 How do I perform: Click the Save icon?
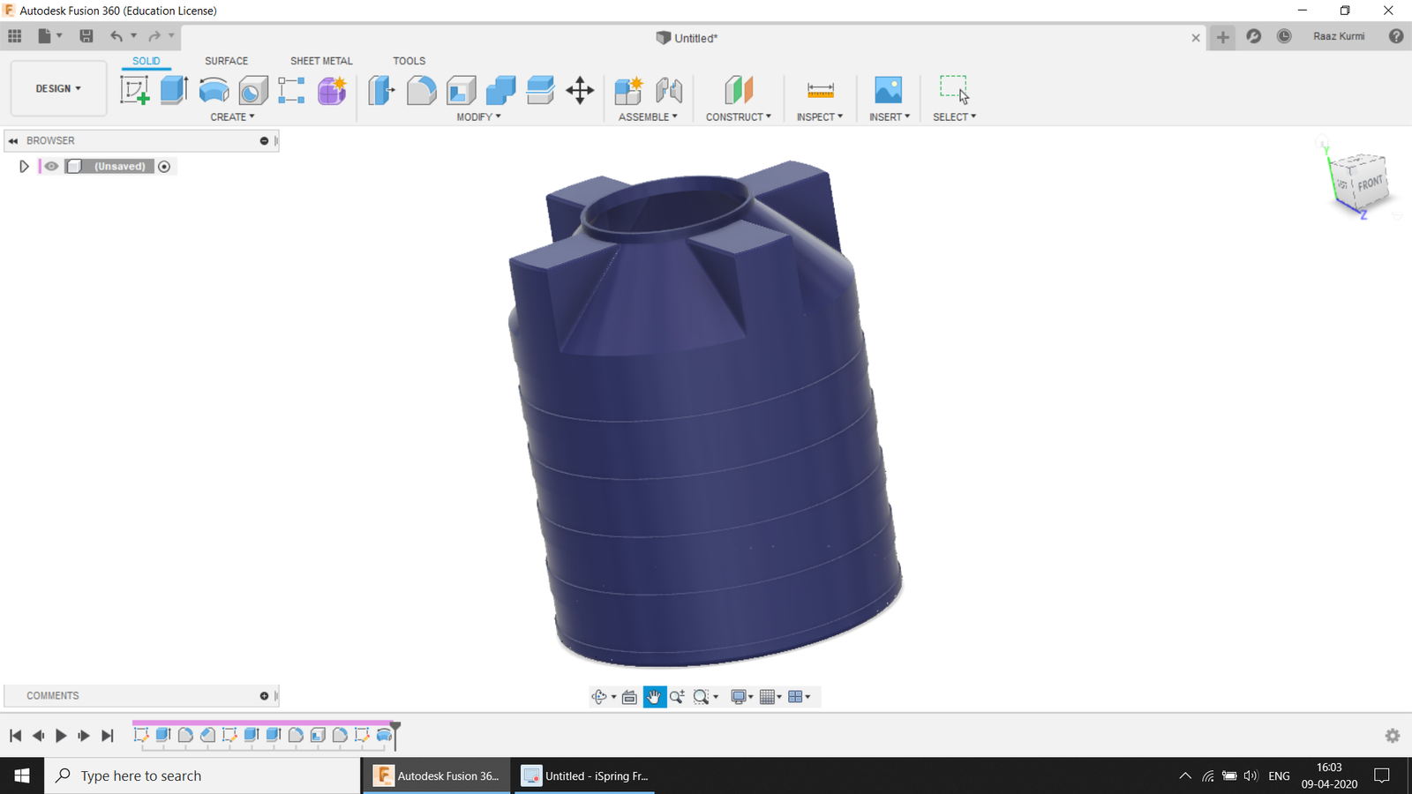(86, 36)
